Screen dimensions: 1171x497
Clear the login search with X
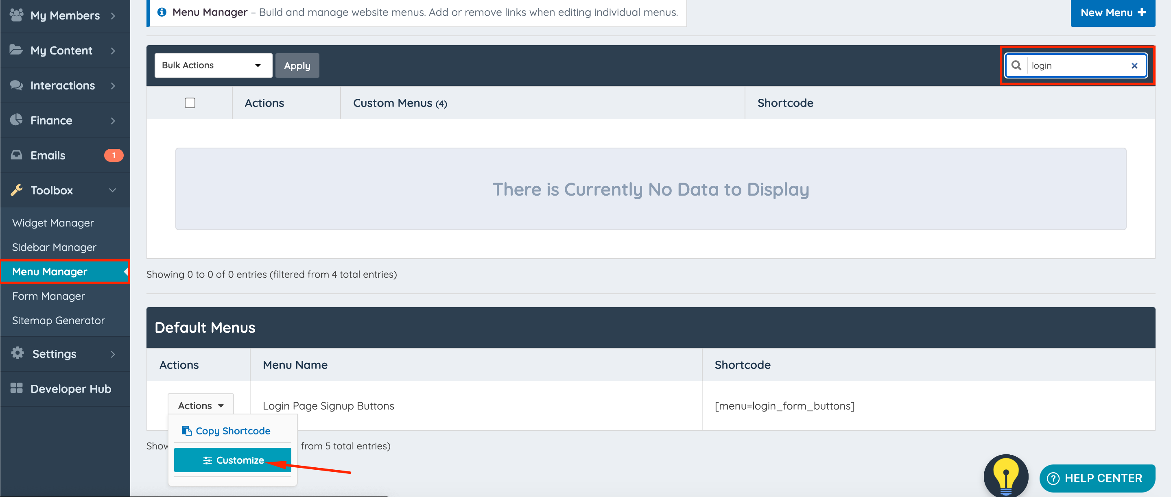pyautogui.click(x=1134, y=66)
